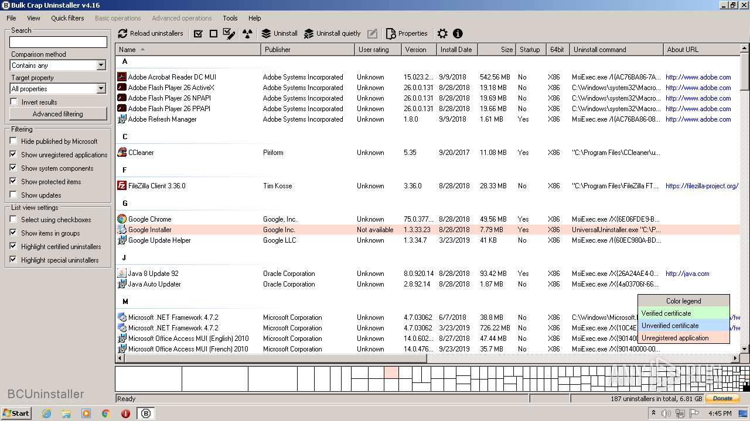This screenshot has height=421, width=750.
Task: Click the greyed-out modify pencil toolbar icon
Action: 372,33
